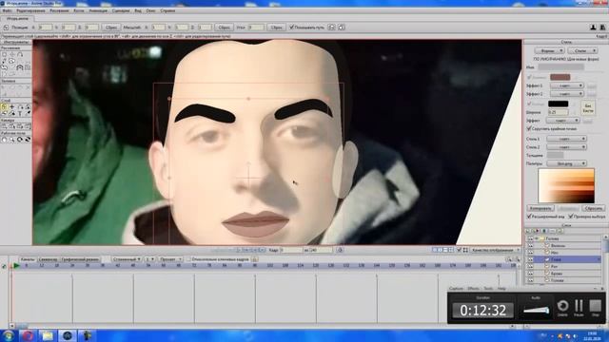Viewport: 609px width, 342px height.
Task: Hide the Брови layer visibility
Action: point(530,274)
